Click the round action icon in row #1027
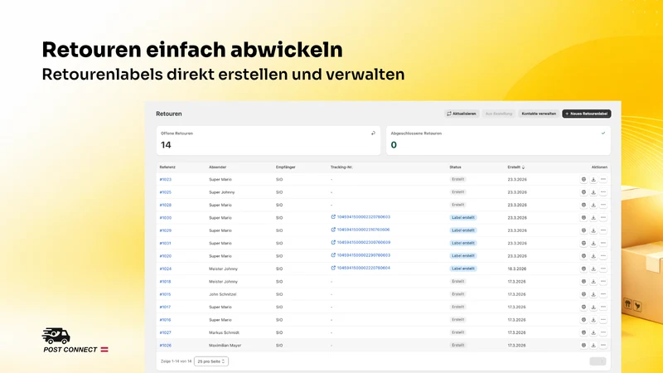 583,332
